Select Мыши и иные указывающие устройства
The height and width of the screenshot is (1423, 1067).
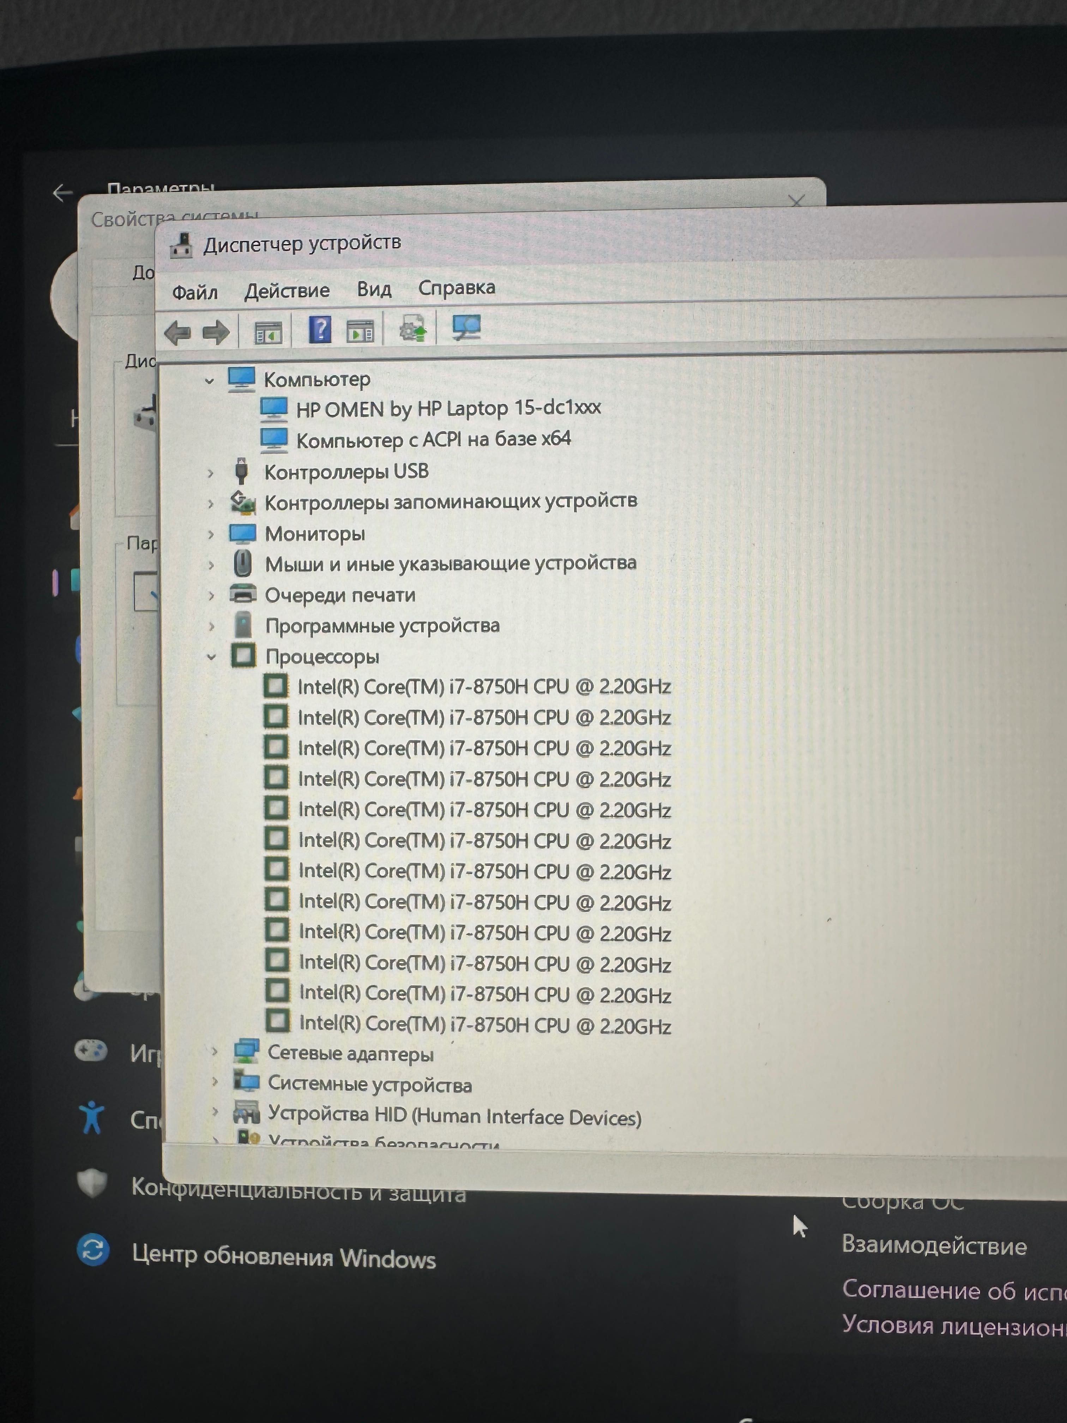(x=451, y=564)
